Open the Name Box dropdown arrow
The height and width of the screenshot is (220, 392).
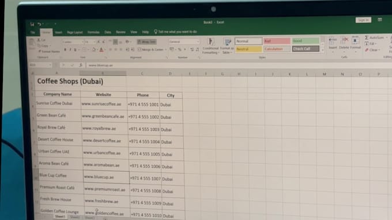(50, 65)
